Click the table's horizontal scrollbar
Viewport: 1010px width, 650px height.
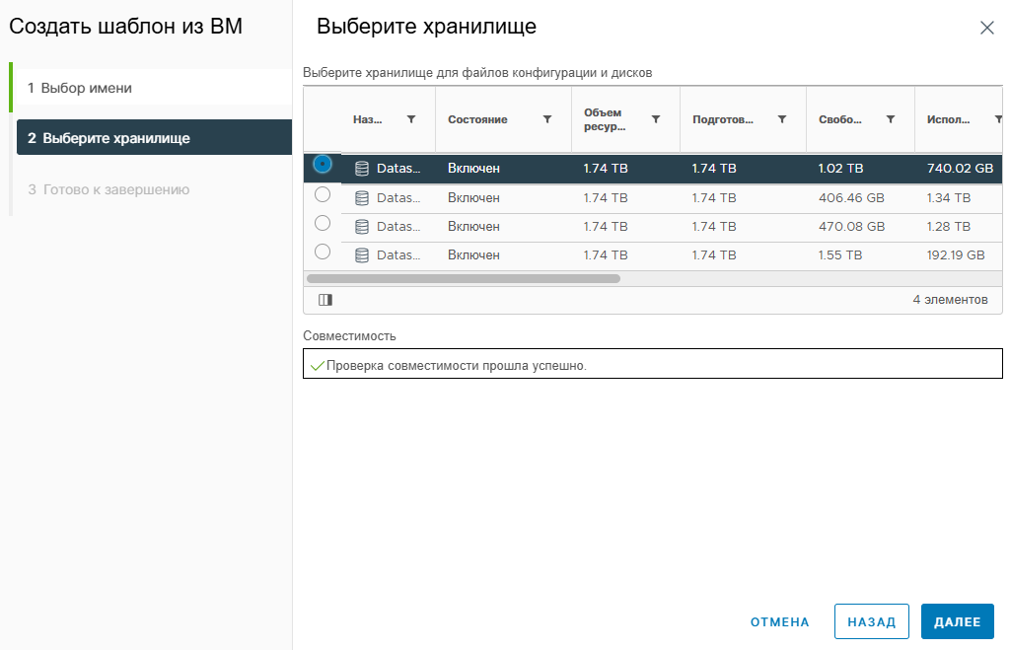pyautogui.click(x=464, y=279)
